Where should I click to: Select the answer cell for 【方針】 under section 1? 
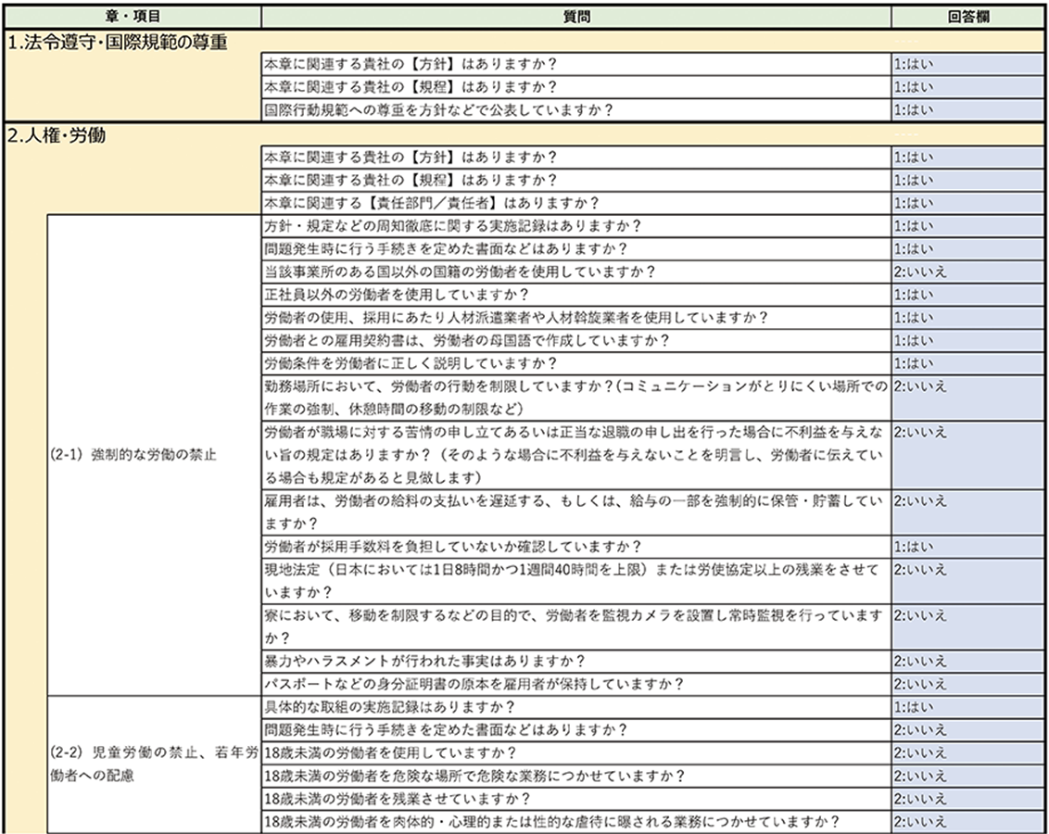pos(967,64)
